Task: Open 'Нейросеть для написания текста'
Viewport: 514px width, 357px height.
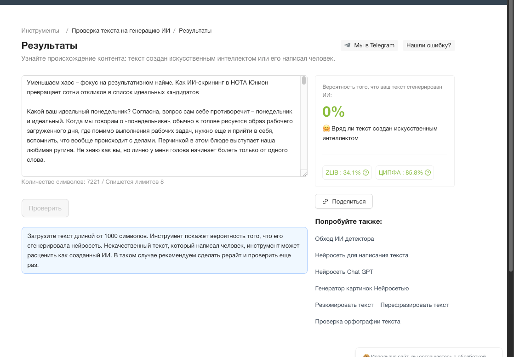Action: coord(362,255)
